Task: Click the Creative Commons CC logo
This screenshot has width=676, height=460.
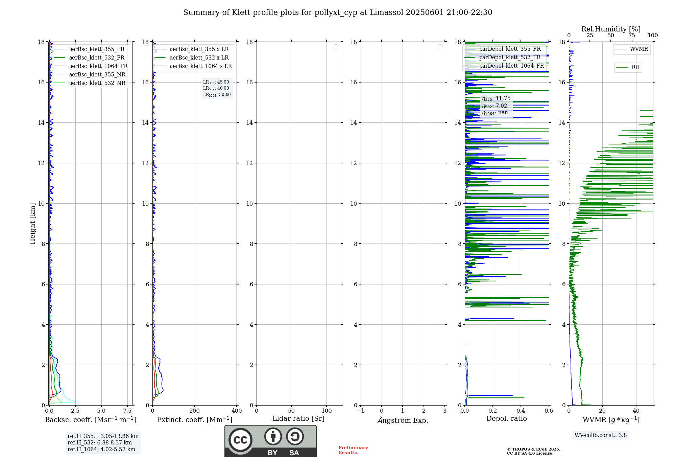Action: tap(240, 440)
